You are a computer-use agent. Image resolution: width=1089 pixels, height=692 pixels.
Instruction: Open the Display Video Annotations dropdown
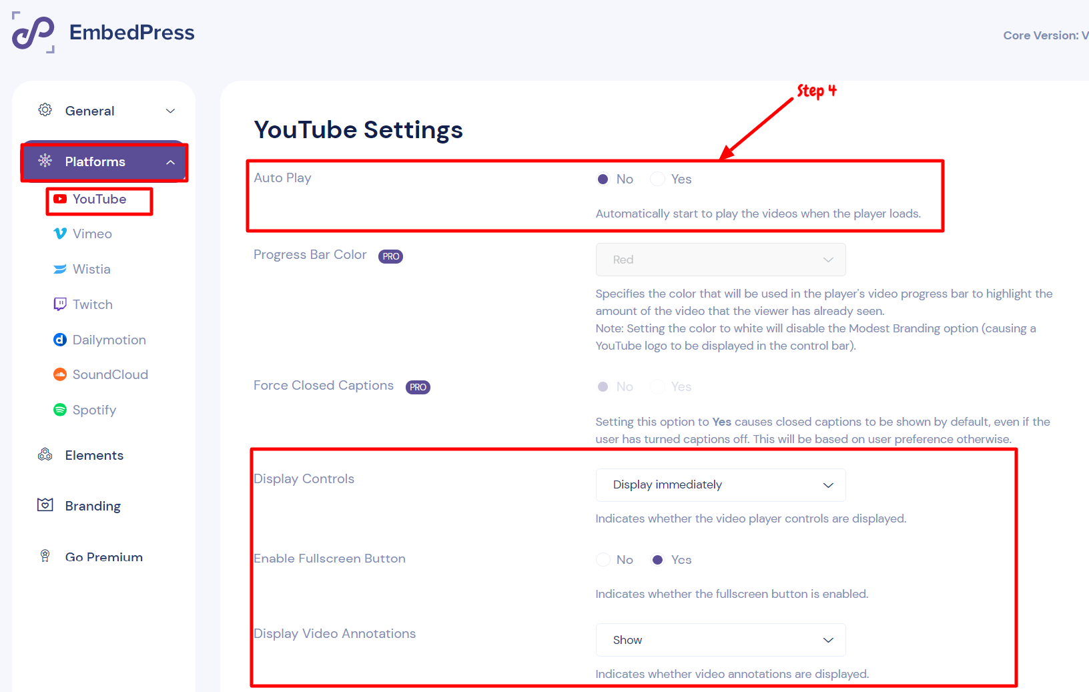pyautogui.click(x=721, y=640)
